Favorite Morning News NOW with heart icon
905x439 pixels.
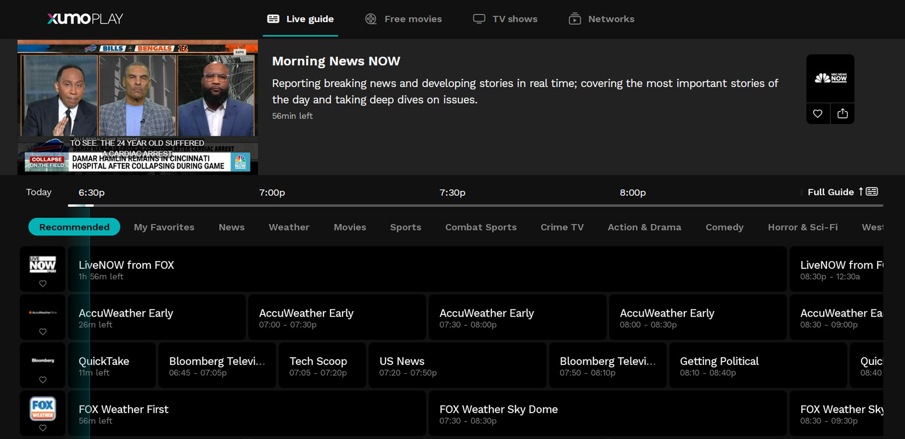(x=818, y=114)
